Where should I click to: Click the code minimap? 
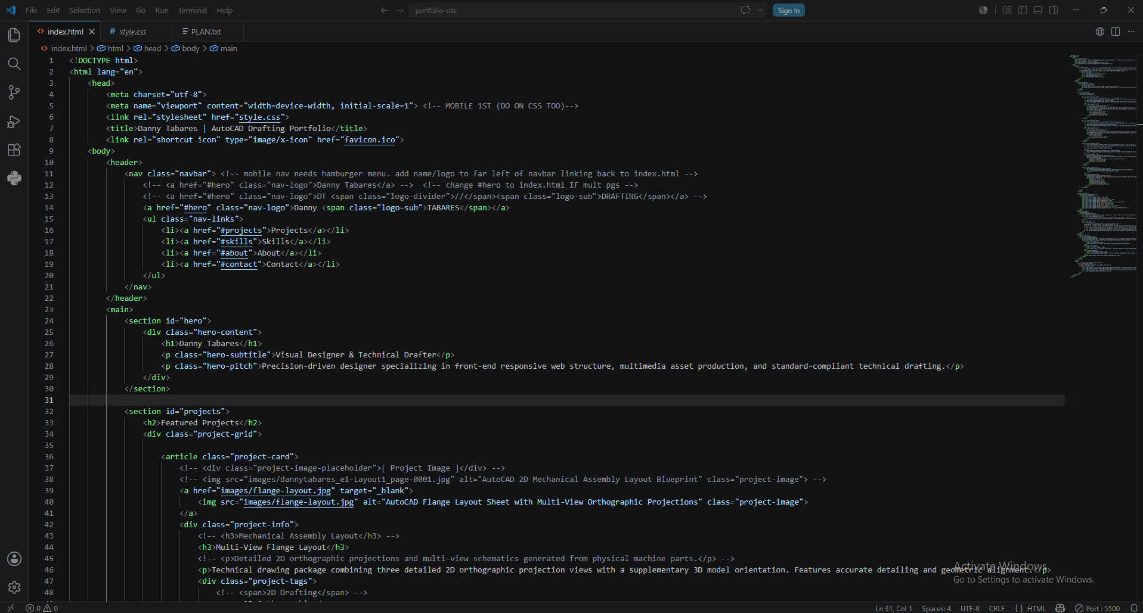[x=1103, y=166]
